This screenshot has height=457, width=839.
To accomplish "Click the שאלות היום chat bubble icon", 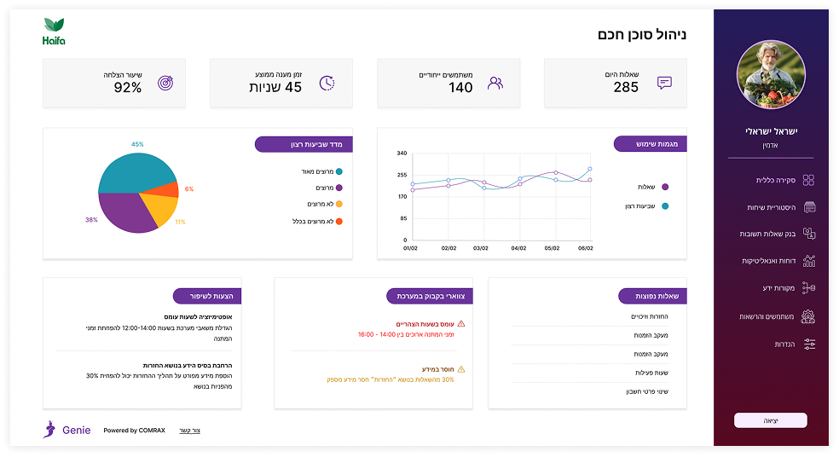I will 664,83.
